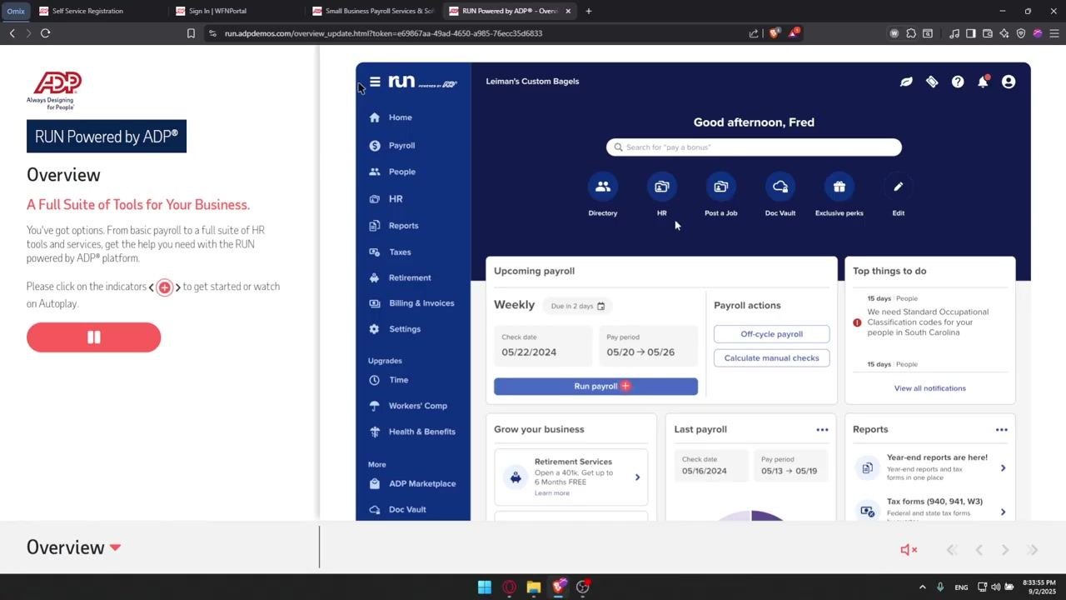
Task: Open the Doc Vault shortcut icon
Action: [x=780, y=187]
